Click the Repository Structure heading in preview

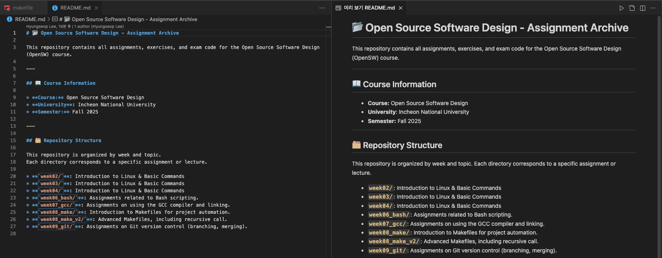pyautogui.click(x=402, y=145)
